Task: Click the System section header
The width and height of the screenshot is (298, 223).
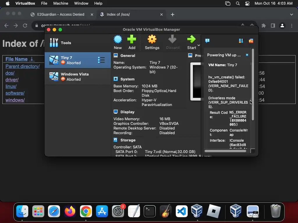Action: point(127,79)
